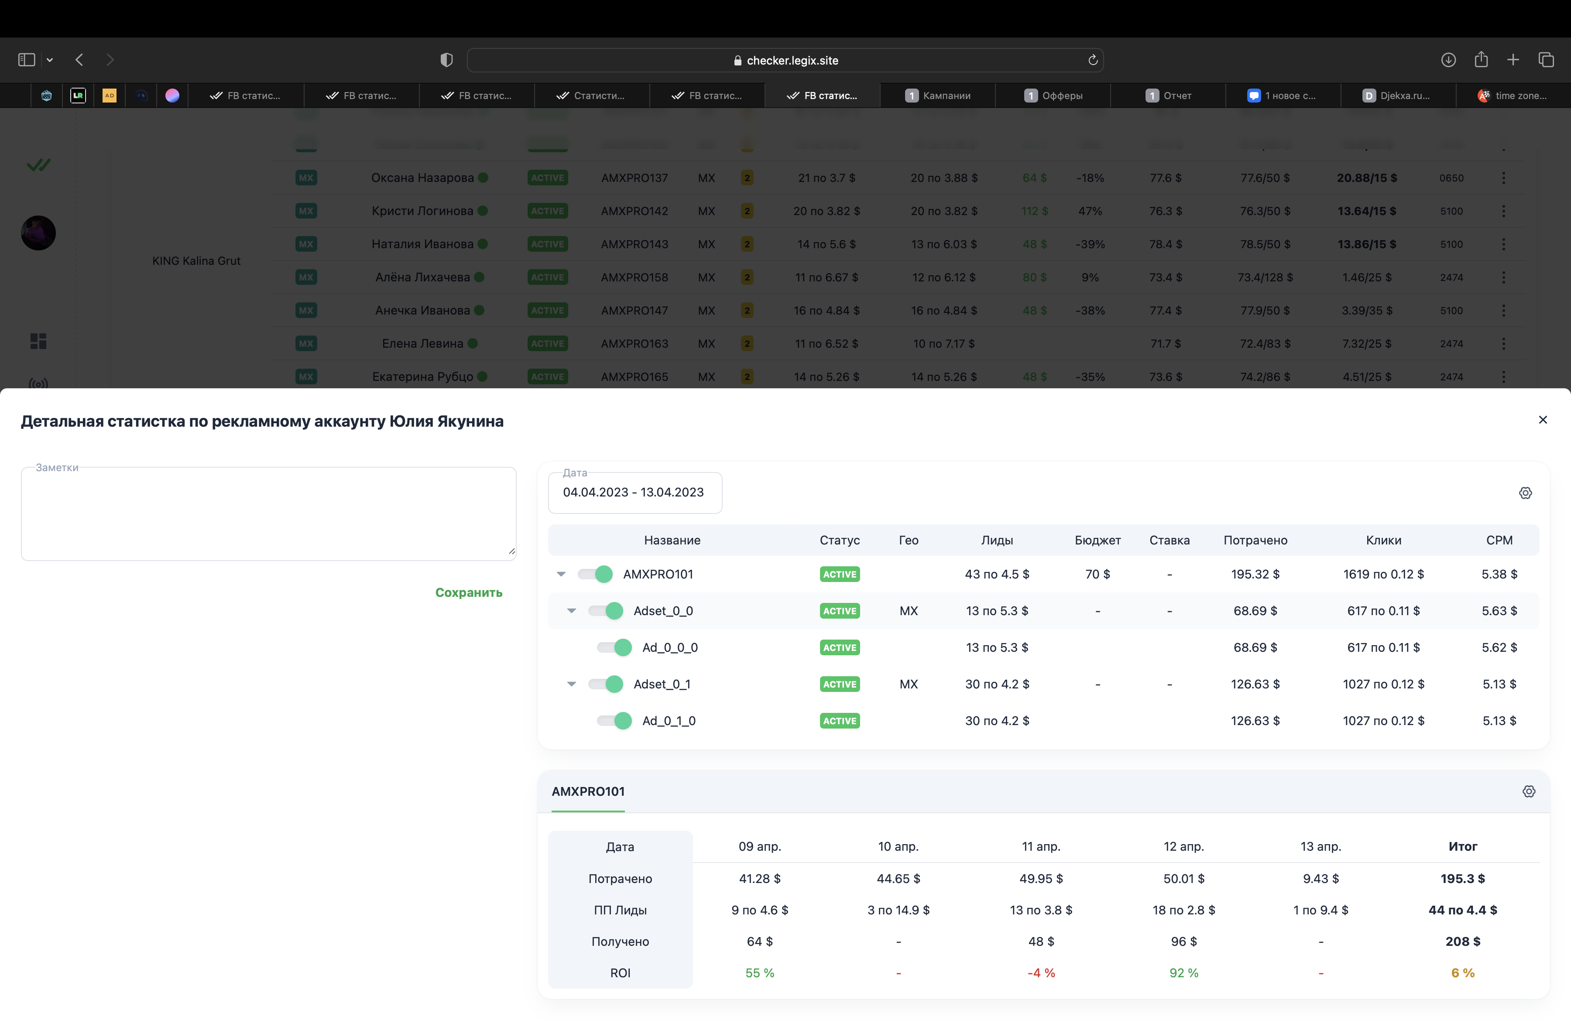Click the Safari download icon
Image resolution: width=1571 pixels, height=1020 pixels.
(x=1448, y=60)
